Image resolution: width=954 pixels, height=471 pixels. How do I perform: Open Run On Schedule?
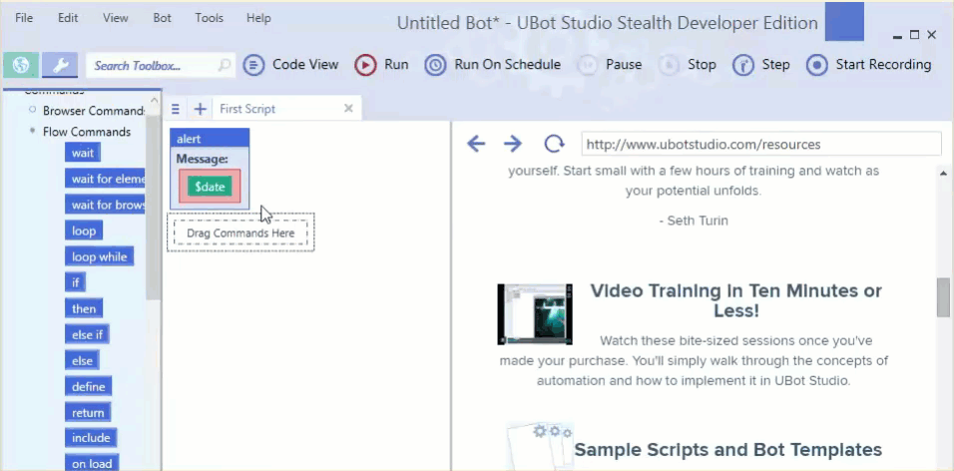point(493,65)
